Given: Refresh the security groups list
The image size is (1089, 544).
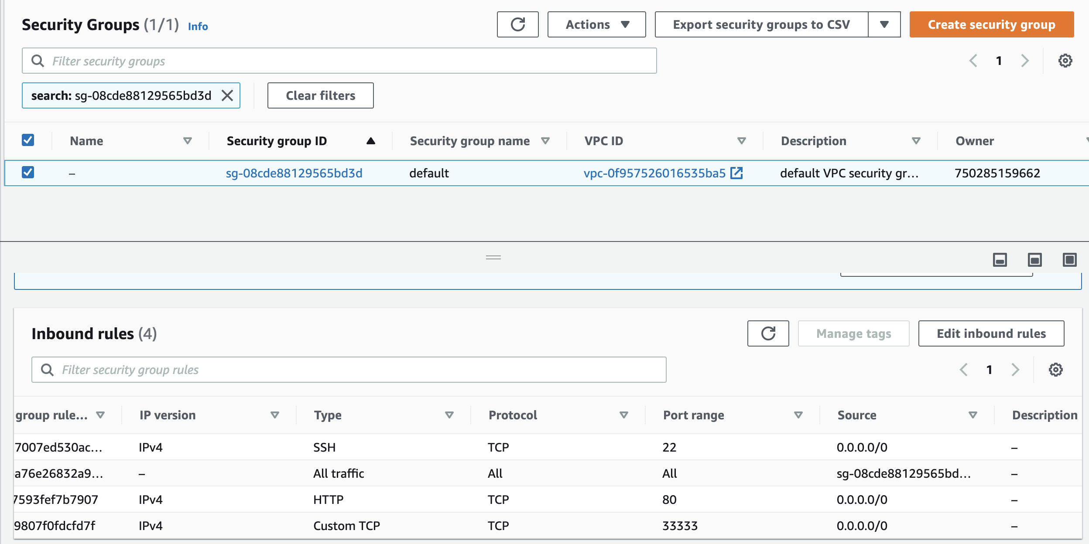Looking at the screenshot, I should pos(517,24).
